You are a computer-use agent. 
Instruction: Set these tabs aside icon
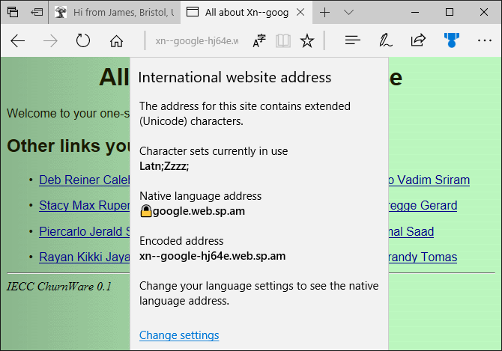37,12
